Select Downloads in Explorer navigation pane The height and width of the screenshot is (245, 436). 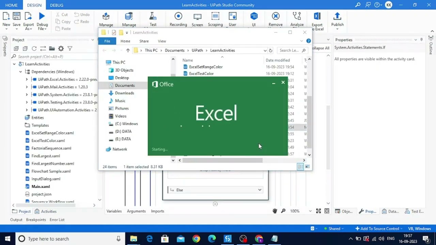point(124,93)
